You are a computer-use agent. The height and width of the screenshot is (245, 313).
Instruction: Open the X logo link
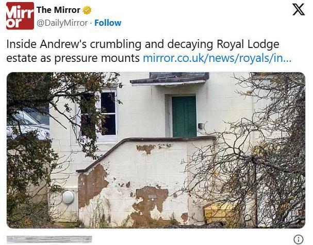[x=299, y=9]
